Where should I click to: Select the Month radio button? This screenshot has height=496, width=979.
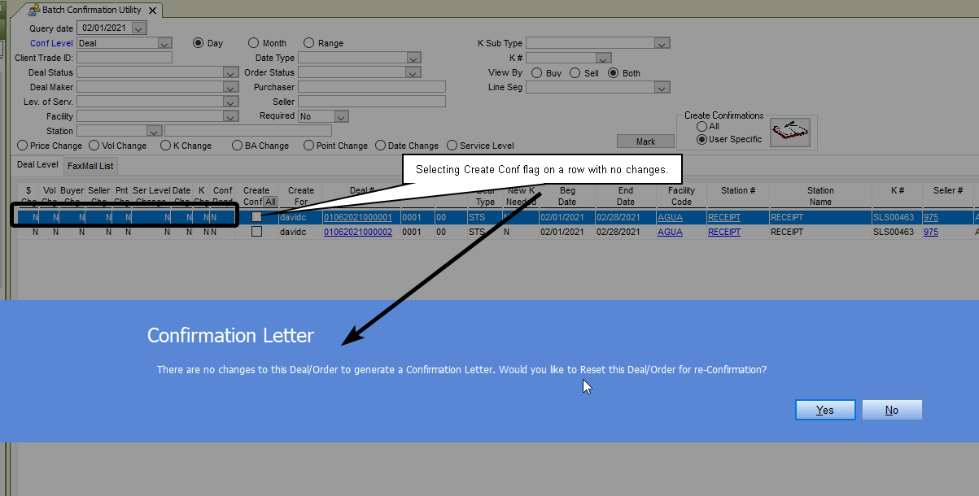tap(254, 43)
